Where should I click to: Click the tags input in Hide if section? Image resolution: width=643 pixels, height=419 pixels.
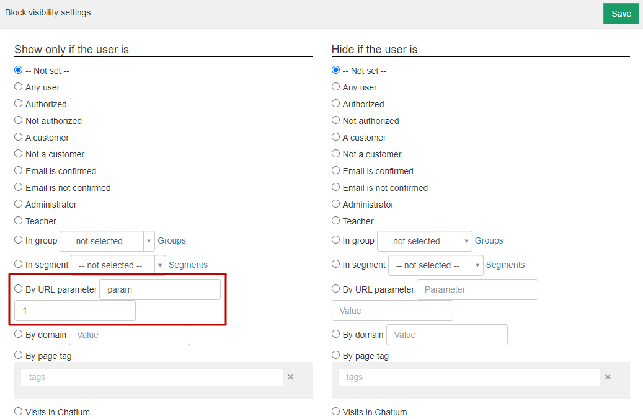[469, 377]
